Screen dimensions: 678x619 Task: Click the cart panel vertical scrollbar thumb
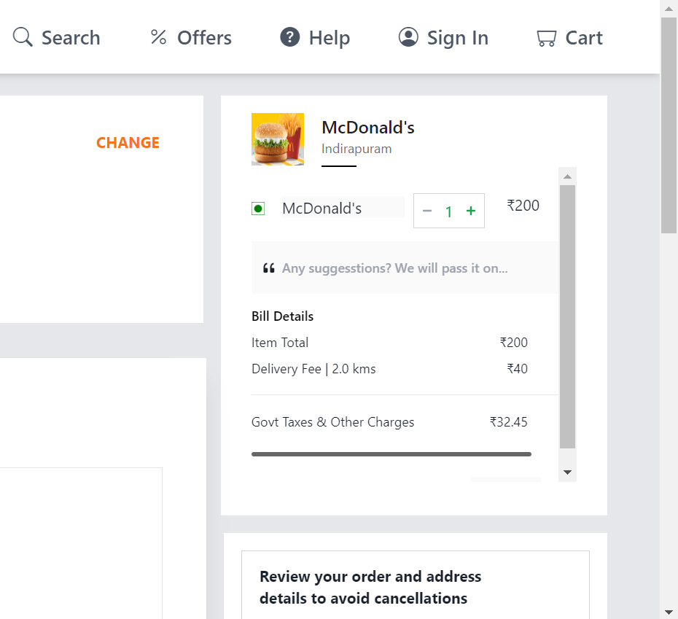pyautogui.click(x=568, y=316)
